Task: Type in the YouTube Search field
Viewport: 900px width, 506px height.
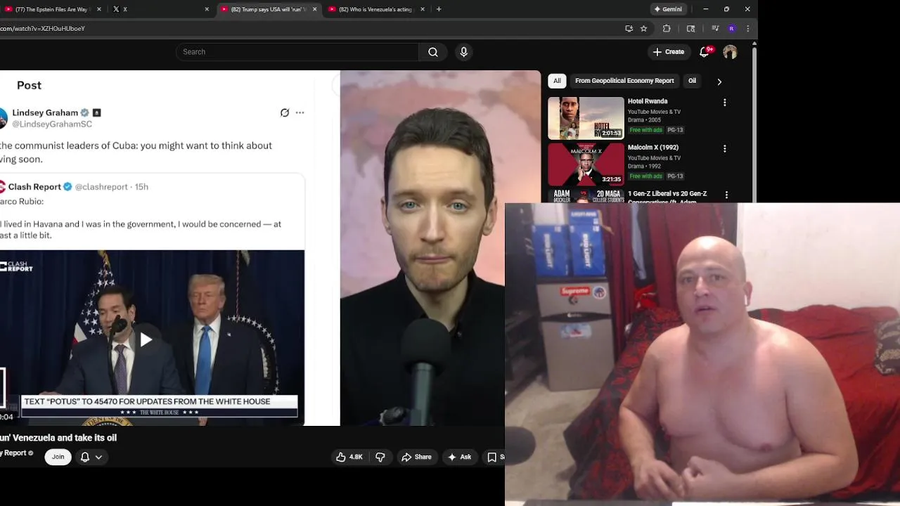Action: pos(297,52)
